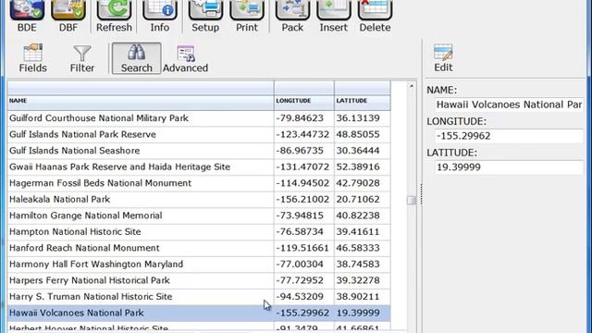Click latitude cell 19.39999 in selected row
This screenshot has width=592, height=333.
tap(363, 313)
